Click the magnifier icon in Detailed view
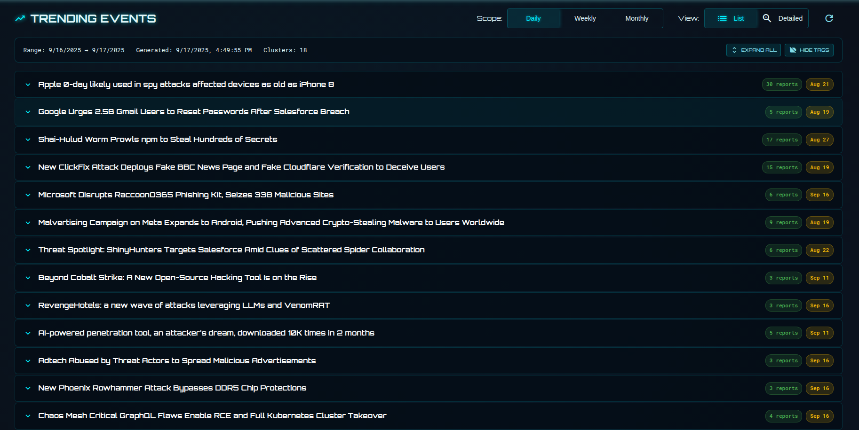The image size is (859, 430). 767,18
